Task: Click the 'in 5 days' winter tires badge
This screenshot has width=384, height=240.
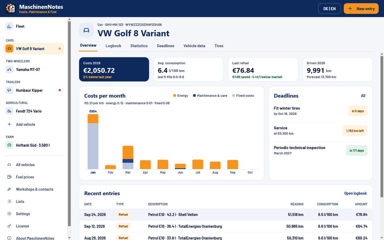Action: coord(358,111)
